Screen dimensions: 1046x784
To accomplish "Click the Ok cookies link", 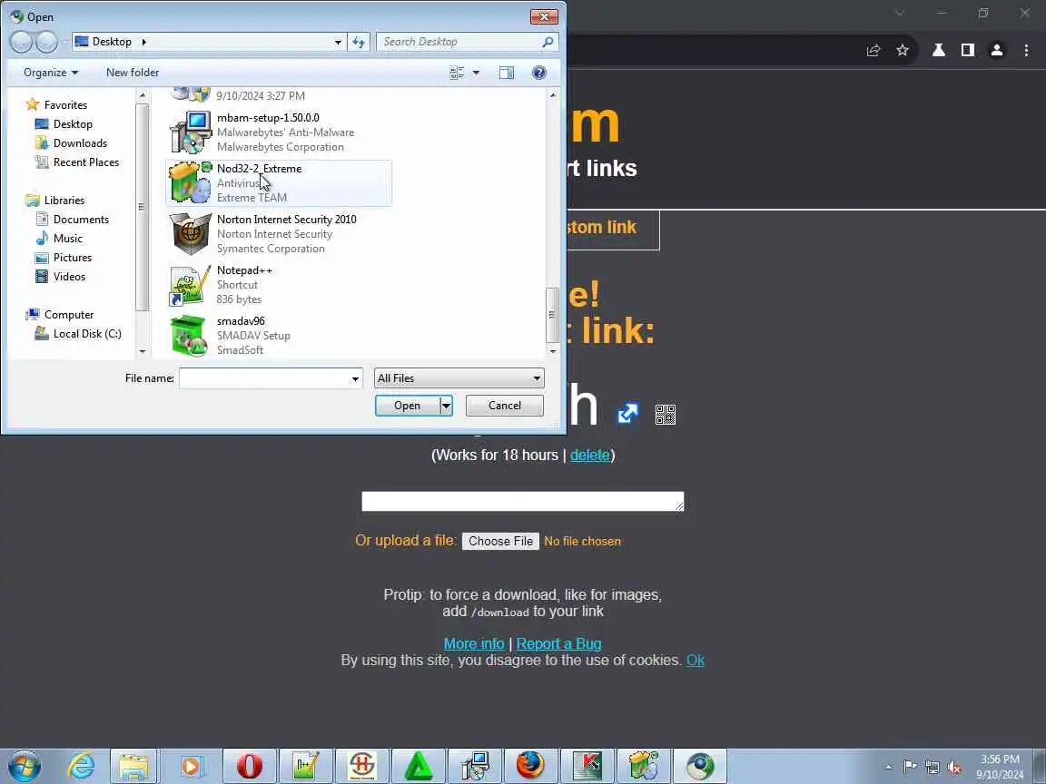I will tap(696, 661).
